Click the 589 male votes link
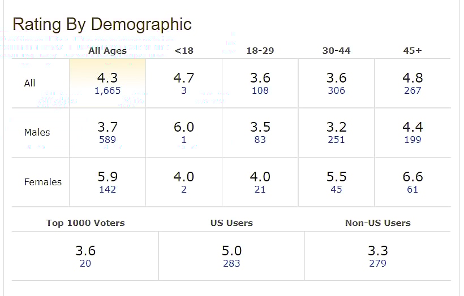 point(108,140)
